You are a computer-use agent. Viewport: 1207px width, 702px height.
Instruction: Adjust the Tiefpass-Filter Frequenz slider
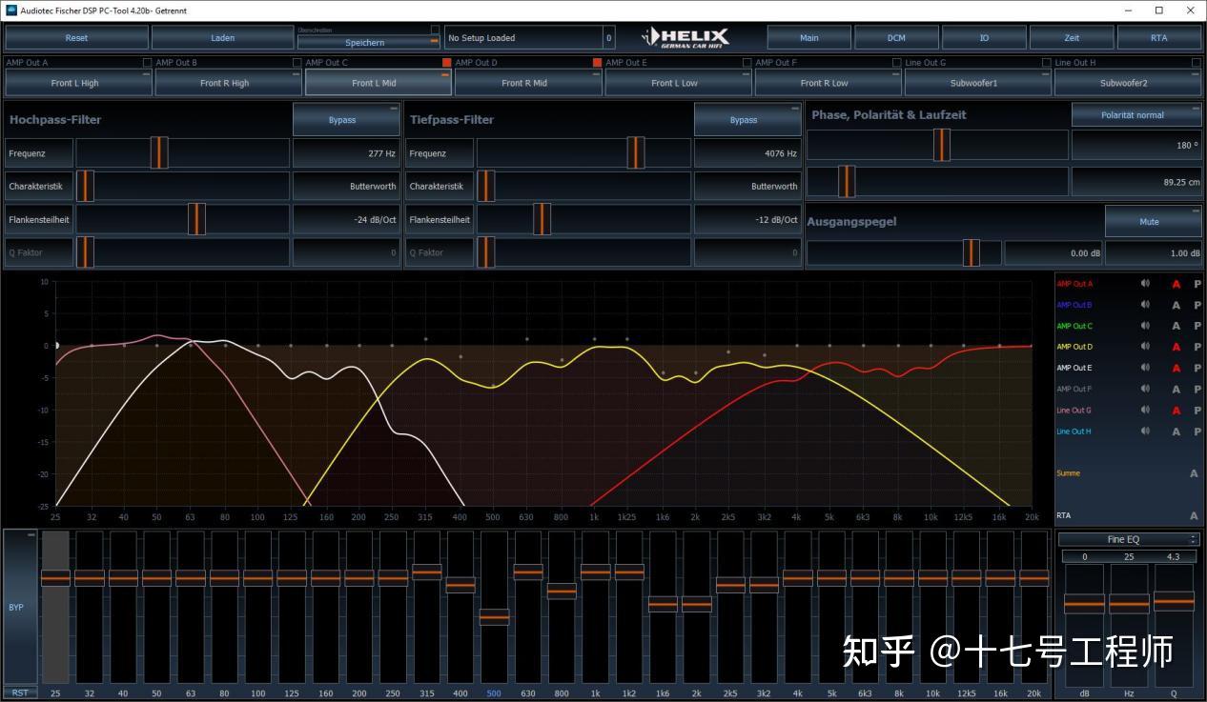633,152
